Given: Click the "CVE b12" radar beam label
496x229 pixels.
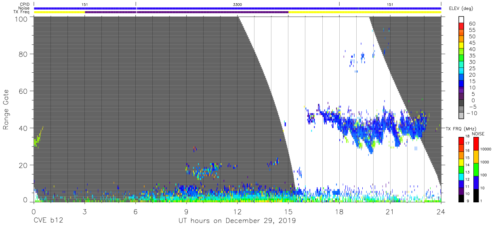Looking at the screenshot, I should click(x=48, y=221).
